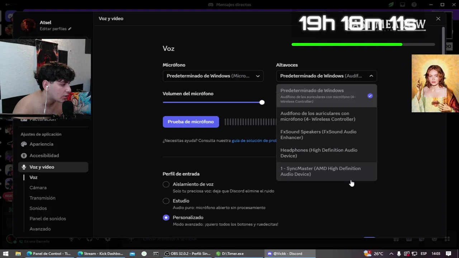Click the Accesibilidad icon in sidebar
This screenshot has width=459, height=258.
pyautogui.click(x=24, y=156)
